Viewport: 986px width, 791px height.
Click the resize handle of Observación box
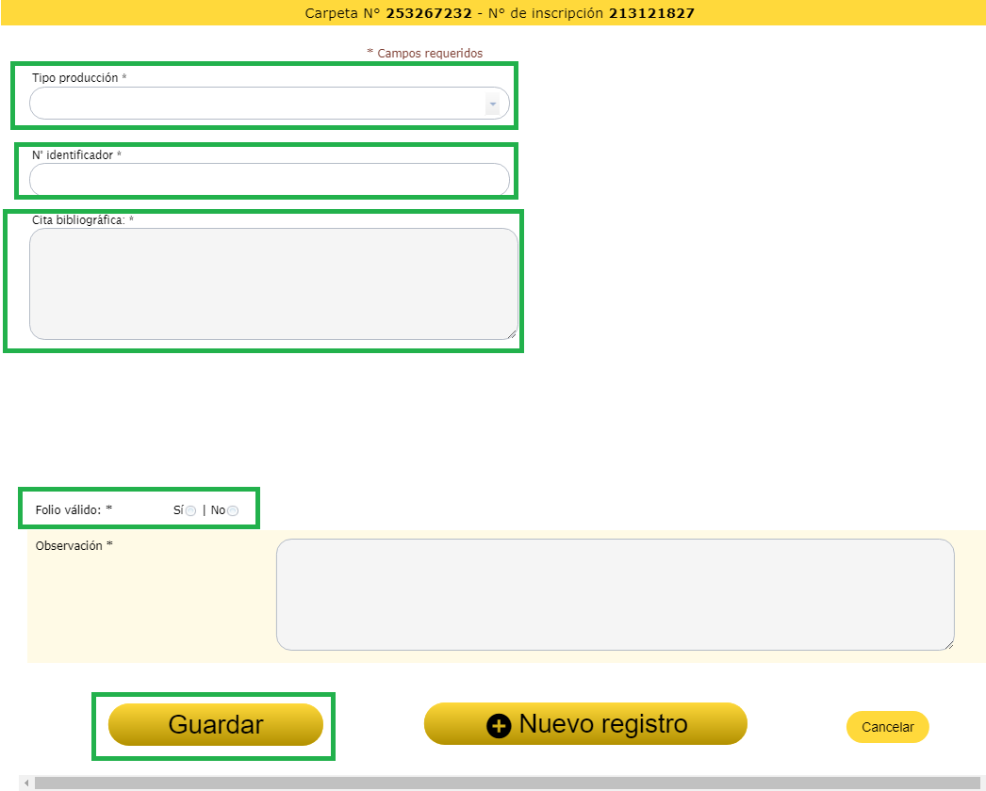pos(948,644)
